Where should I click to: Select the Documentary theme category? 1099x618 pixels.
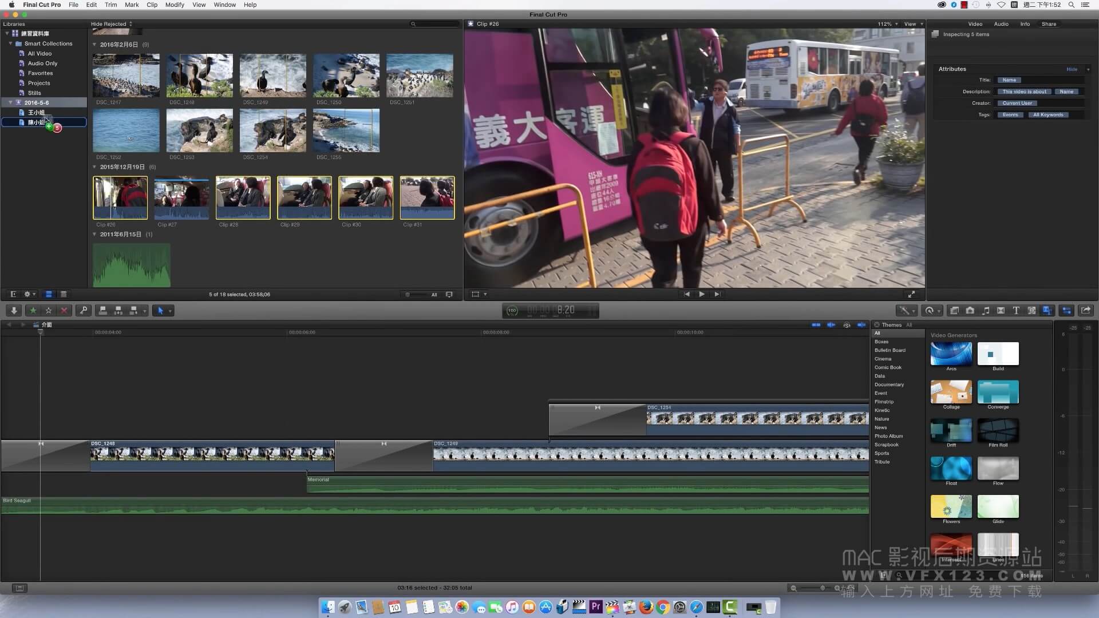pos(889,385)
